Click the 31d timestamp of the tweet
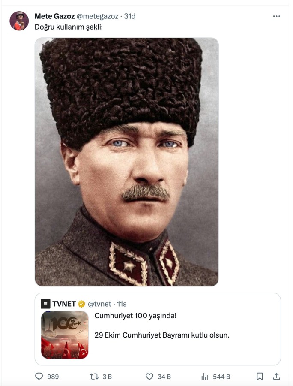The width and height of the screenshot is (293, 386). (130, 16)
